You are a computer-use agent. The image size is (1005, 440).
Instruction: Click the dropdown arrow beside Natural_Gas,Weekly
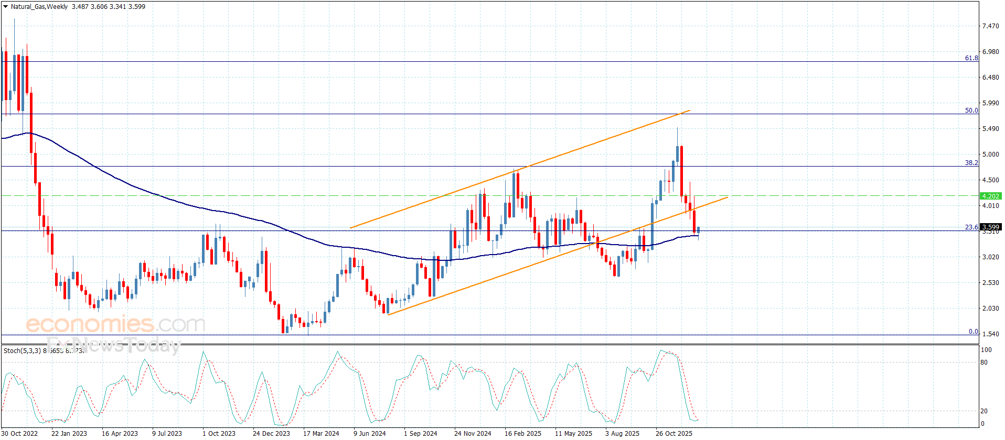[x=5, y=7]
